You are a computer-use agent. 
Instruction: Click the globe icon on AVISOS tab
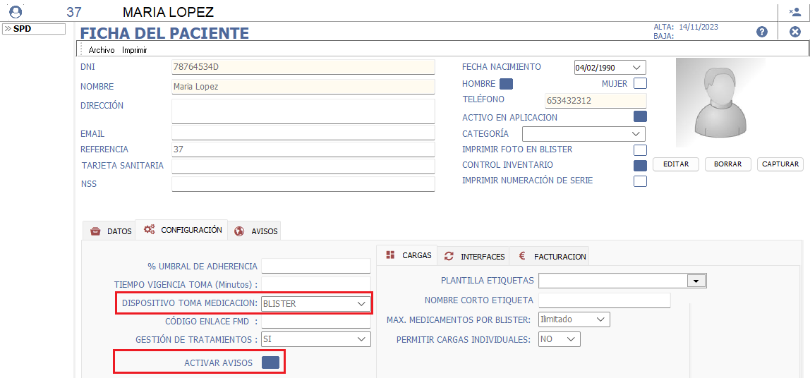tap(239, 231)
